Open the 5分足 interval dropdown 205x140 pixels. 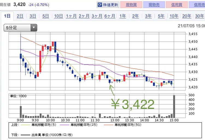(x=20, y=28)
